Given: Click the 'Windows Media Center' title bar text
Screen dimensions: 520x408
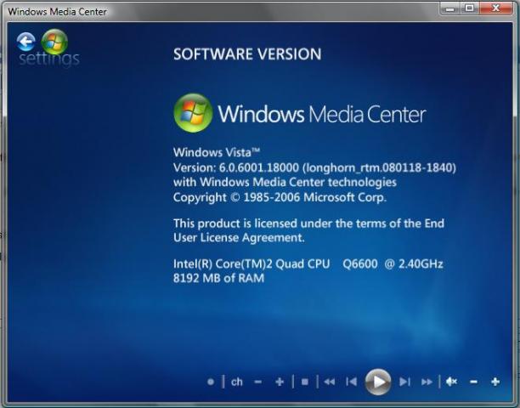Looking at the screenshot, I should tap(58, 12).
